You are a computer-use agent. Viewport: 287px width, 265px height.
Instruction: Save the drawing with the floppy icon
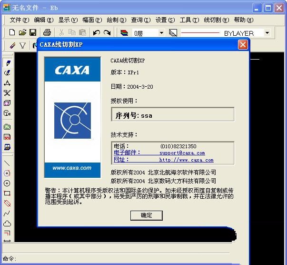33,32
